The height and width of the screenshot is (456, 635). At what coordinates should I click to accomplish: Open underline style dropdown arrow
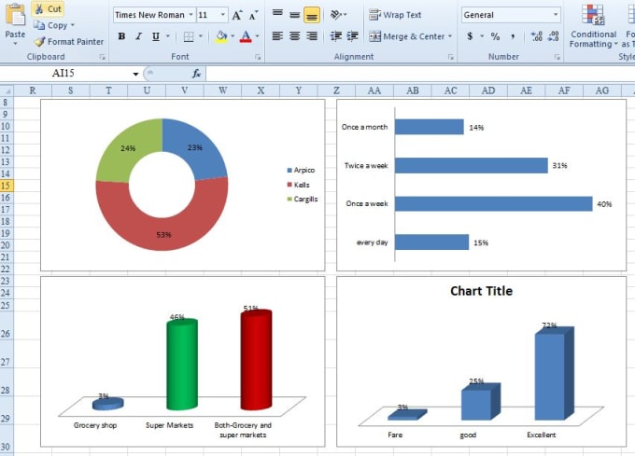click(x=168, y=36)
